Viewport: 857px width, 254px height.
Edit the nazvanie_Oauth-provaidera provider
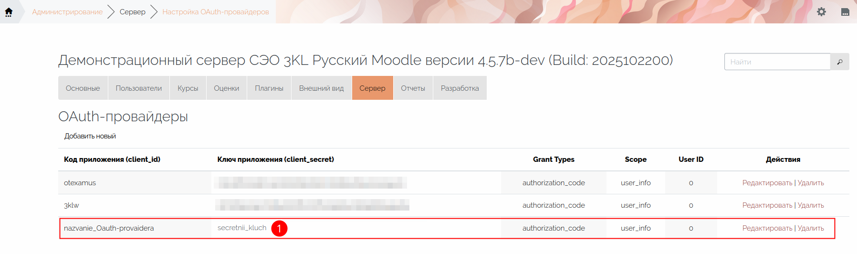pyautogui.click(x=767, y=228)
